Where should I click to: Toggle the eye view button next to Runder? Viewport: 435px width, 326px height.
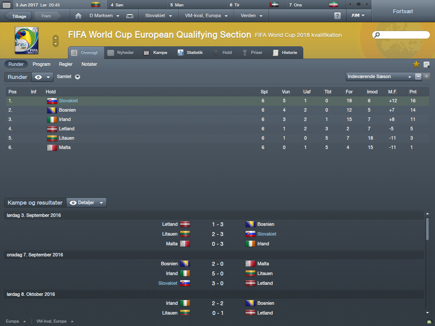tap(42, 77)
